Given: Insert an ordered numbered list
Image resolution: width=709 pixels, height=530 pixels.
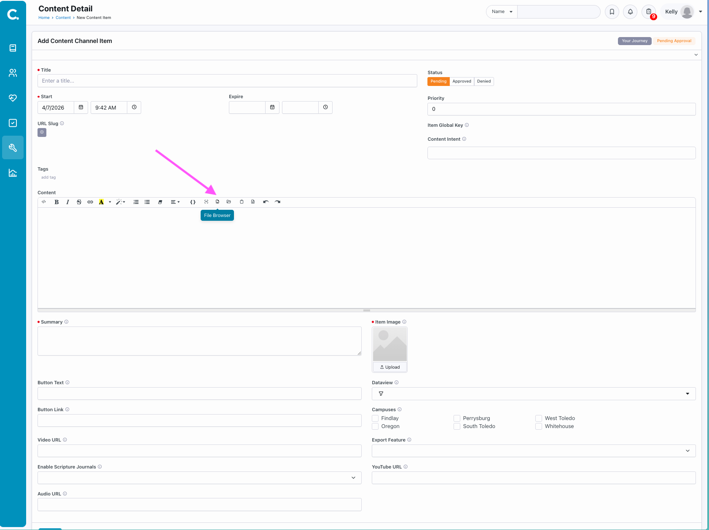Looking at the screenshot, I should pos(136,202).
